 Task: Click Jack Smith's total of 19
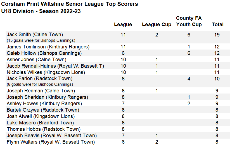click(217, 35)
